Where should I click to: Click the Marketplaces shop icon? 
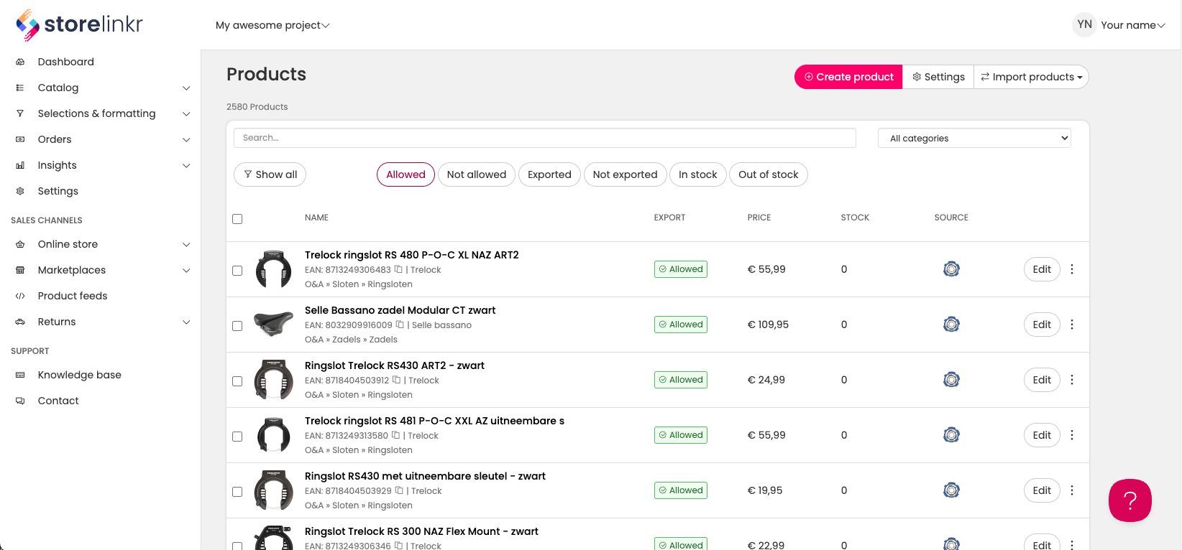[20, 270]
